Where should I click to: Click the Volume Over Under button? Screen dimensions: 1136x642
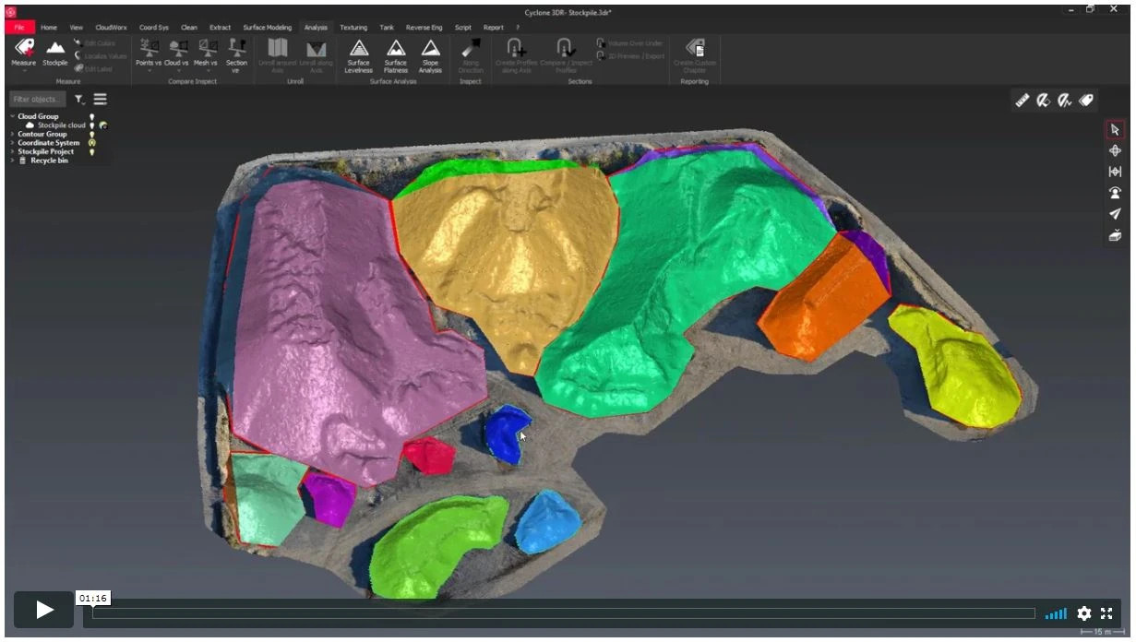tap(629, 43)
